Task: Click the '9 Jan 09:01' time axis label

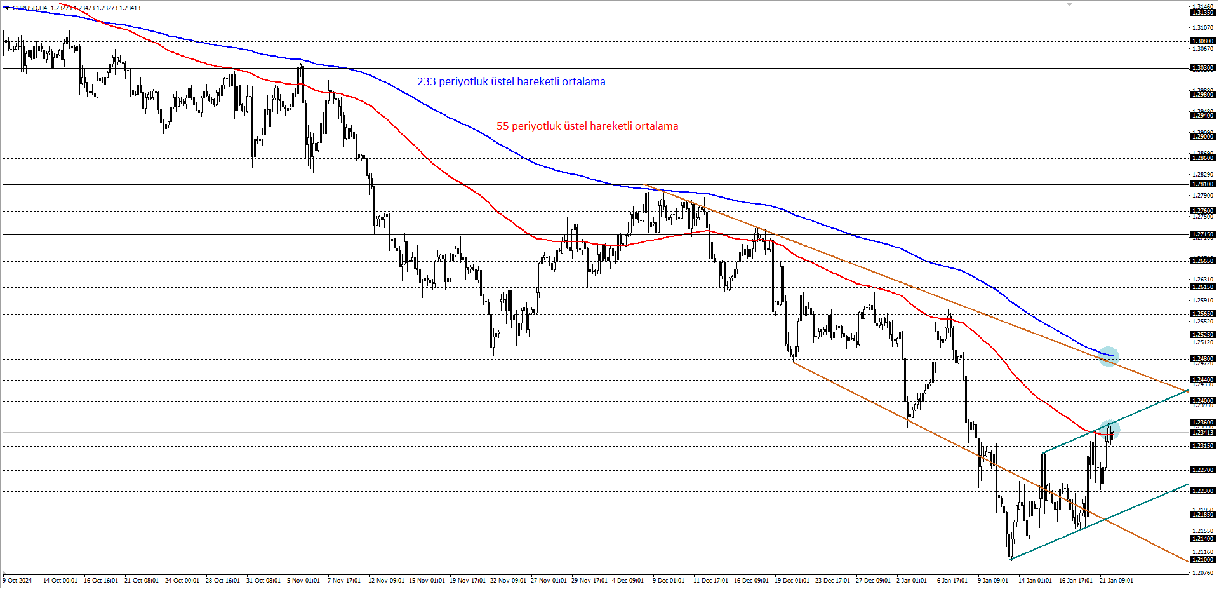Action: pyautogui.click(x=993, y=581)
